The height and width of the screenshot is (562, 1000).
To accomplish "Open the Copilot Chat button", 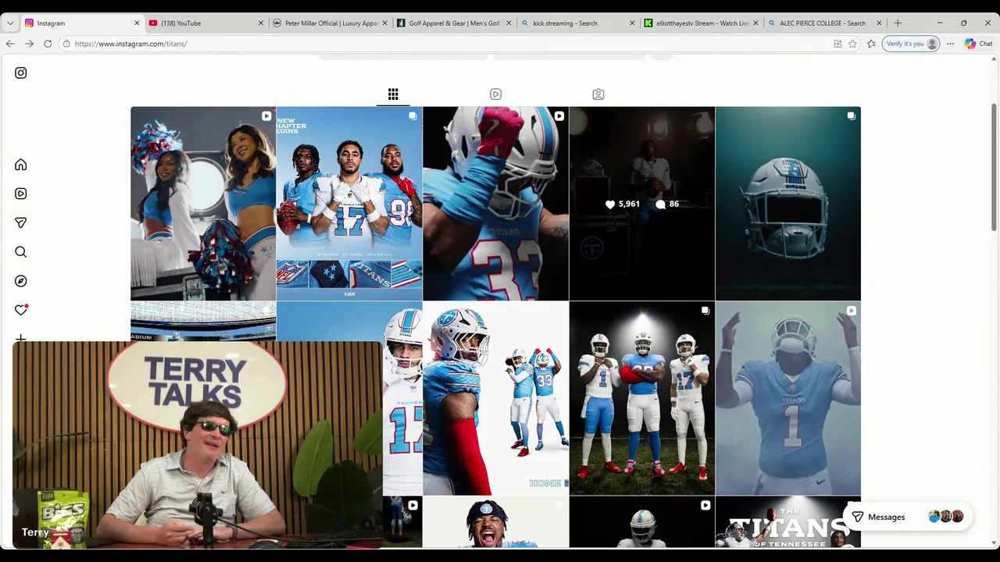I will (x=978, y=44).
